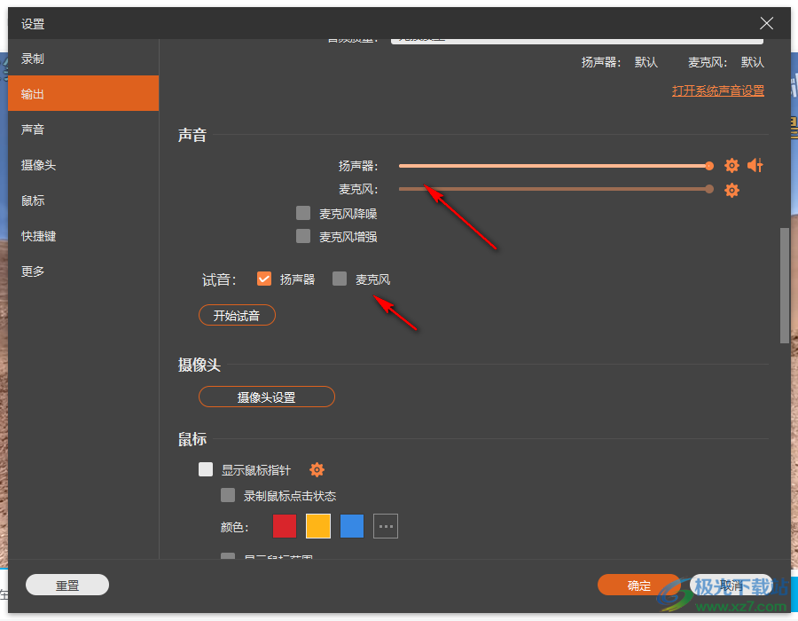Uncheck 扬声器 test sound checkbox

(264, 279)
